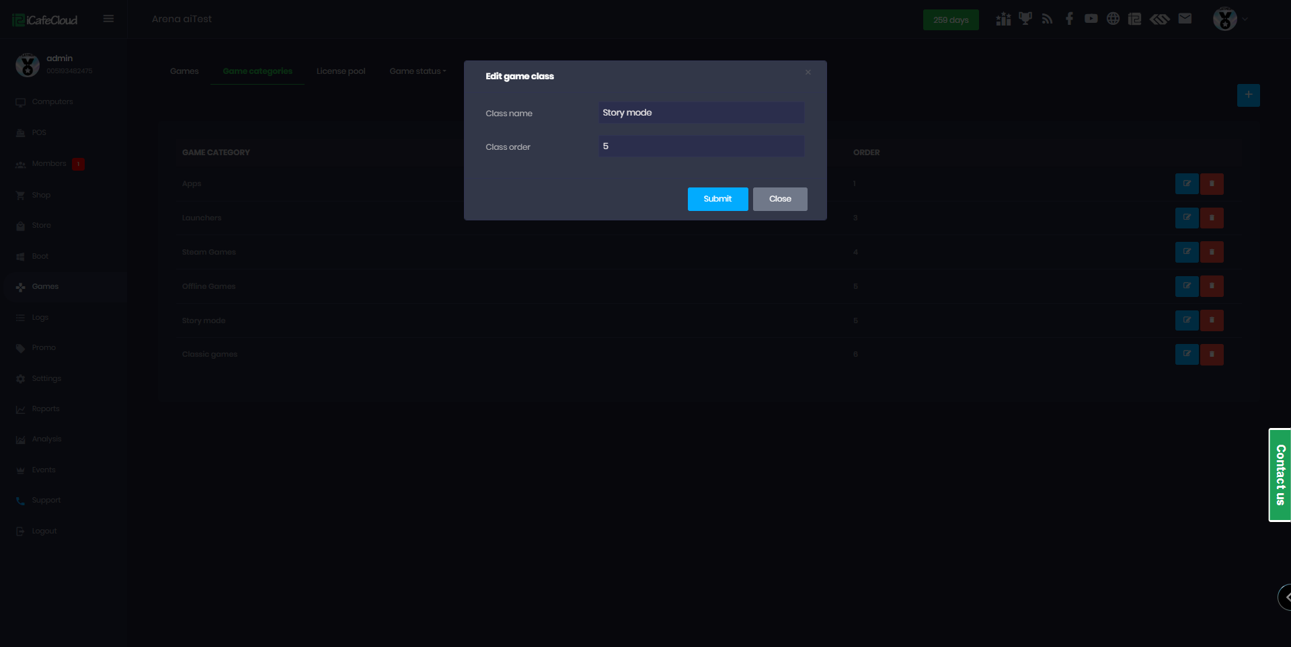Click the Class order input field

tap(701, 146)
